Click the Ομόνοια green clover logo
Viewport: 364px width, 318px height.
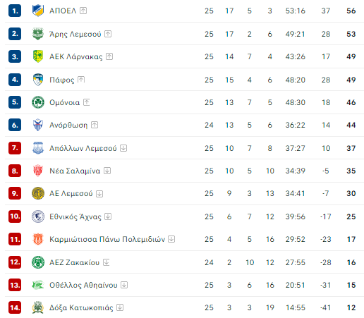(x=38, y=102)
